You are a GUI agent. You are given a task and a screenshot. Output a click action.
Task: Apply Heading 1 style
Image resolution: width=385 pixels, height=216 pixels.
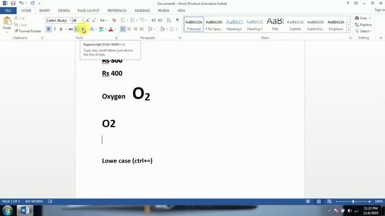(234, 25)
